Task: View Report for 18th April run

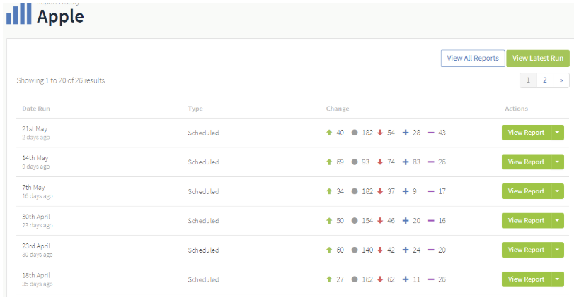Action: 526,279
